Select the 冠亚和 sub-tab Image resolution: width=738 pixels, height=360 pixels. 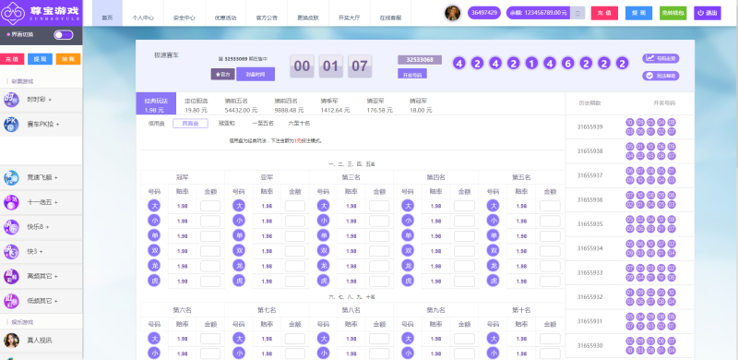pyautogui.click(x=226, y=124)
